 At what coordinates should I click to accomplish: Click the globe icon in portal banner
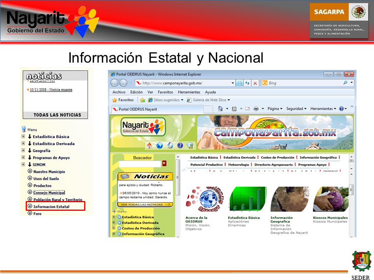[x=159, y=145]
